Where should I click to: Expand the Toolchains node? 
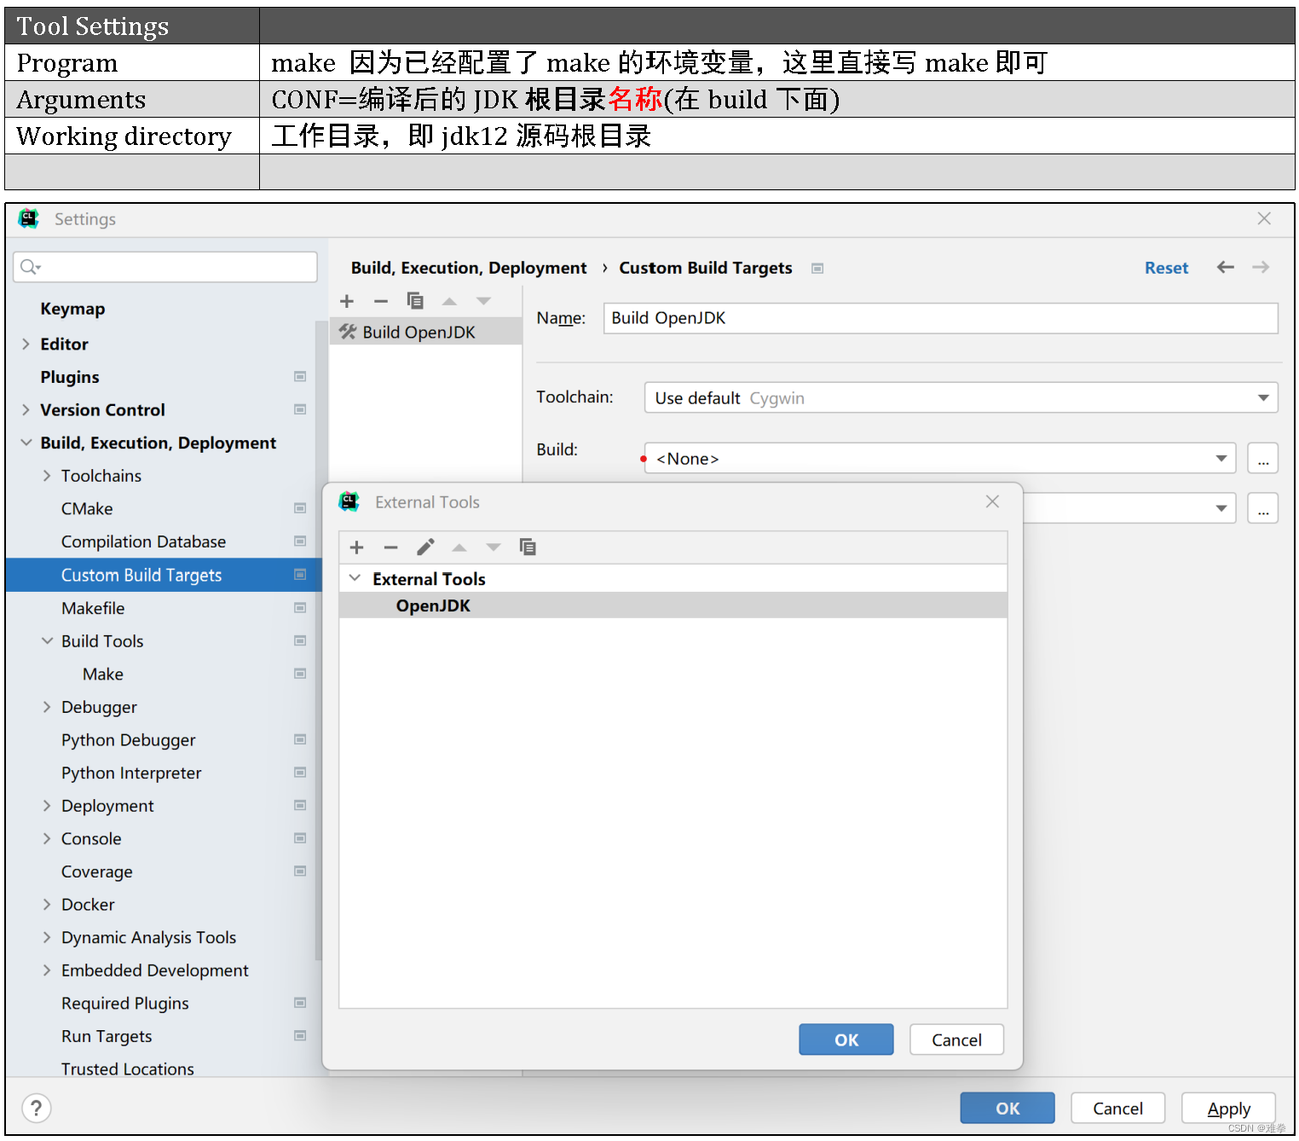pyautogui.click(x=47, y=476)
